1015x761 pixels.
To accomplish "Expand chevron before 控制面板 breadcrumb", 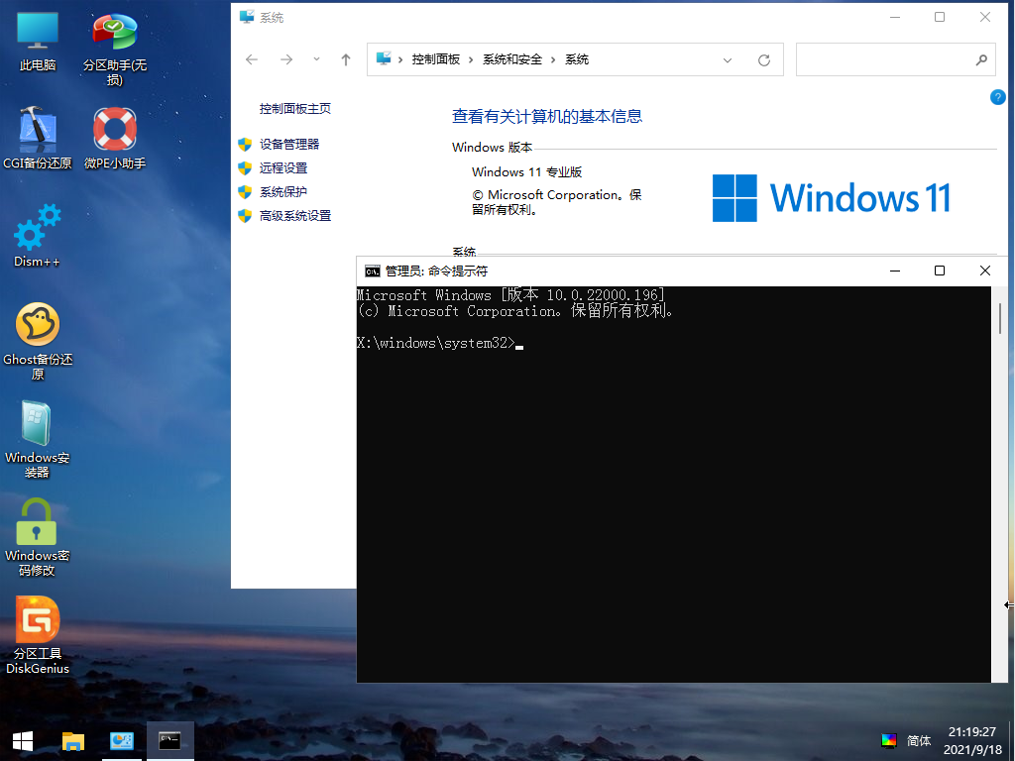I will [x=400, y=59].
